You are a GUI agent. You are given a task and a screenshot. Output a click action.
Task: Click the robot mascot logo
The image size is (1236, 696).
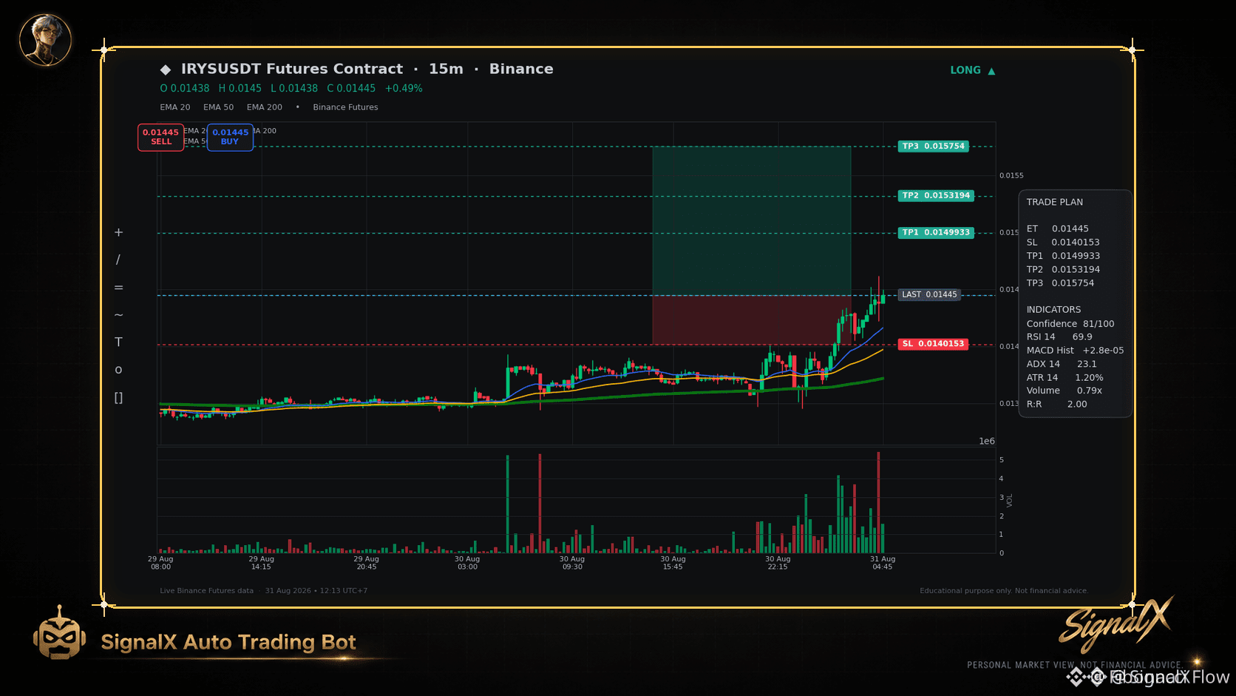coord(59,633)
